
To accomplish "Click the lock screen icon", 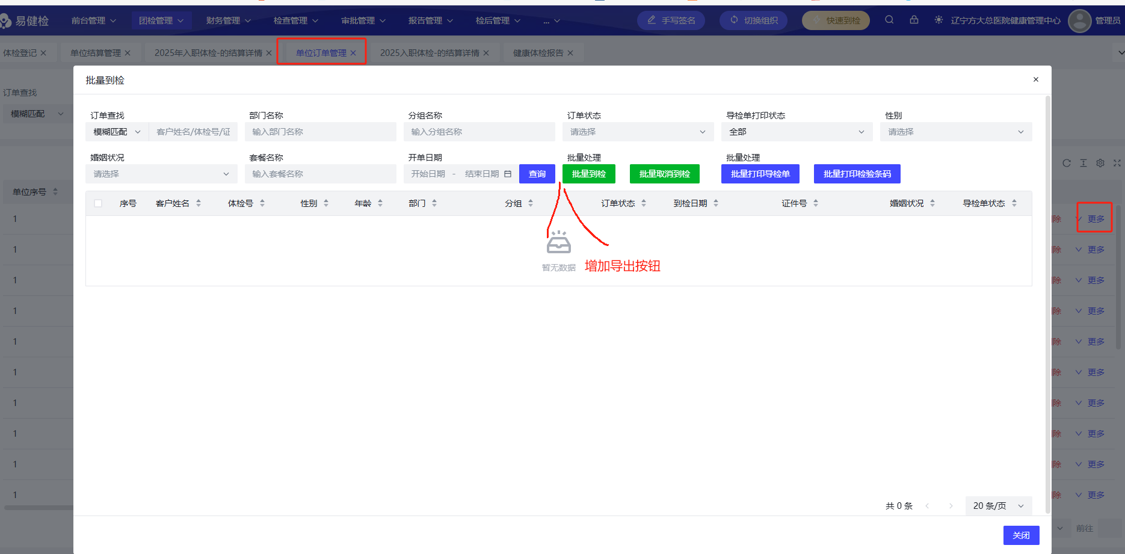I will pos(914,20).
